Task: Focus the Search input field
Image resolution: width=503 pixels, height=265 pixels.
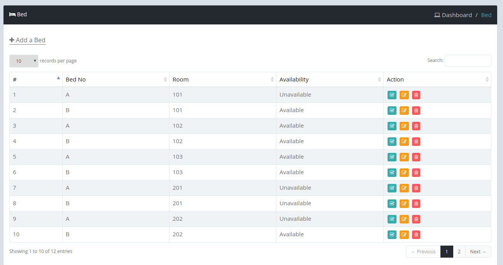Action: pyautogui.click(x=468, y=61)
